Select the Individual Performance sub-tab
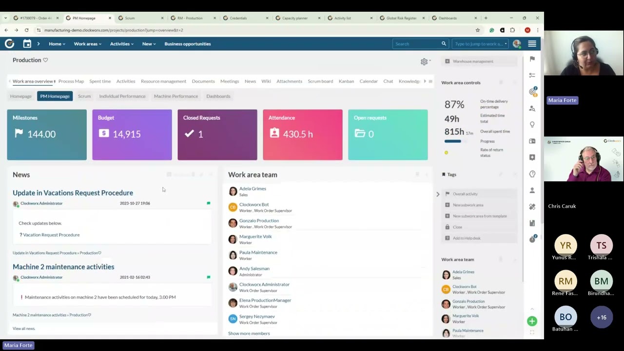 click(122, 96)
